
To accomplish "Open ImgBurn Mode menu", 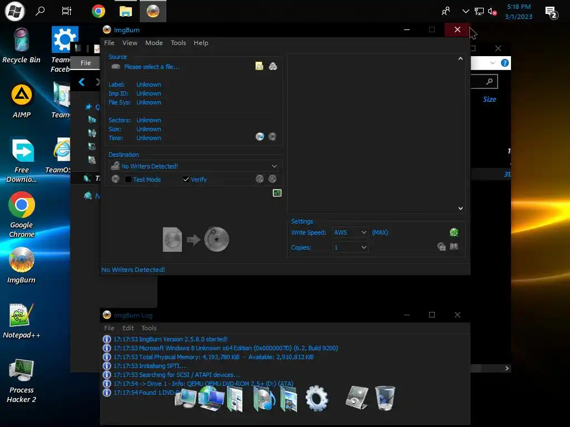I will tap(154, 43).
